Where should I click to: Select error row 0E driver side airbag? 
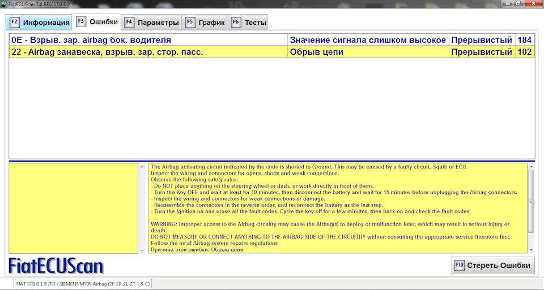(x=272, y=40)
